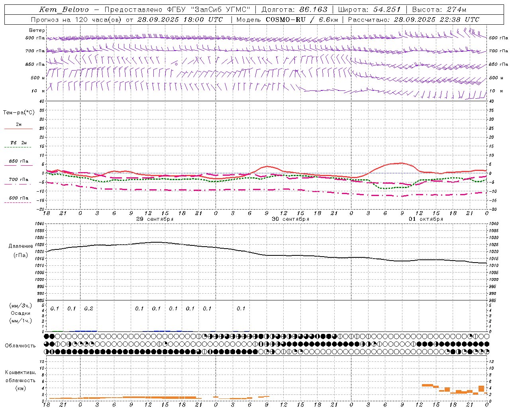Click the Конвективн. convective cloud label
Image resolution: width=510 pixels, height=408 pixels.
coord(20,373)
